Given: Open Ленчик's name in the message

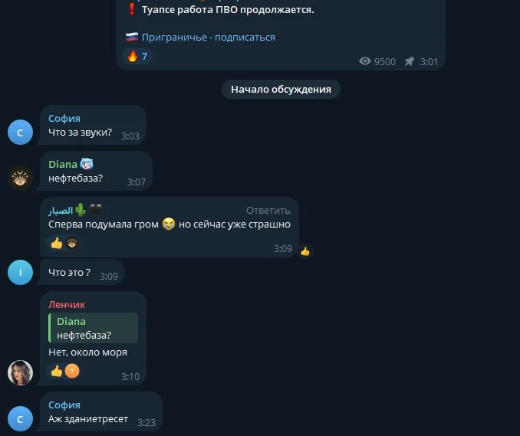Looking at the screenshot, I should coord(67,304).
